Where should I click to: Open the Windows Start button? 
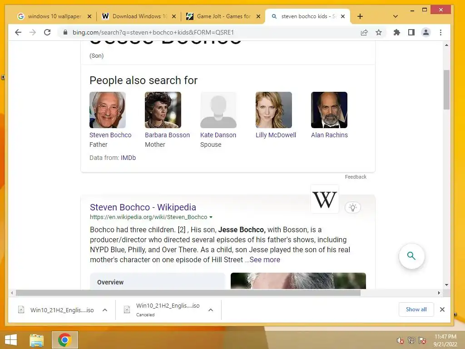coord(11,340)
